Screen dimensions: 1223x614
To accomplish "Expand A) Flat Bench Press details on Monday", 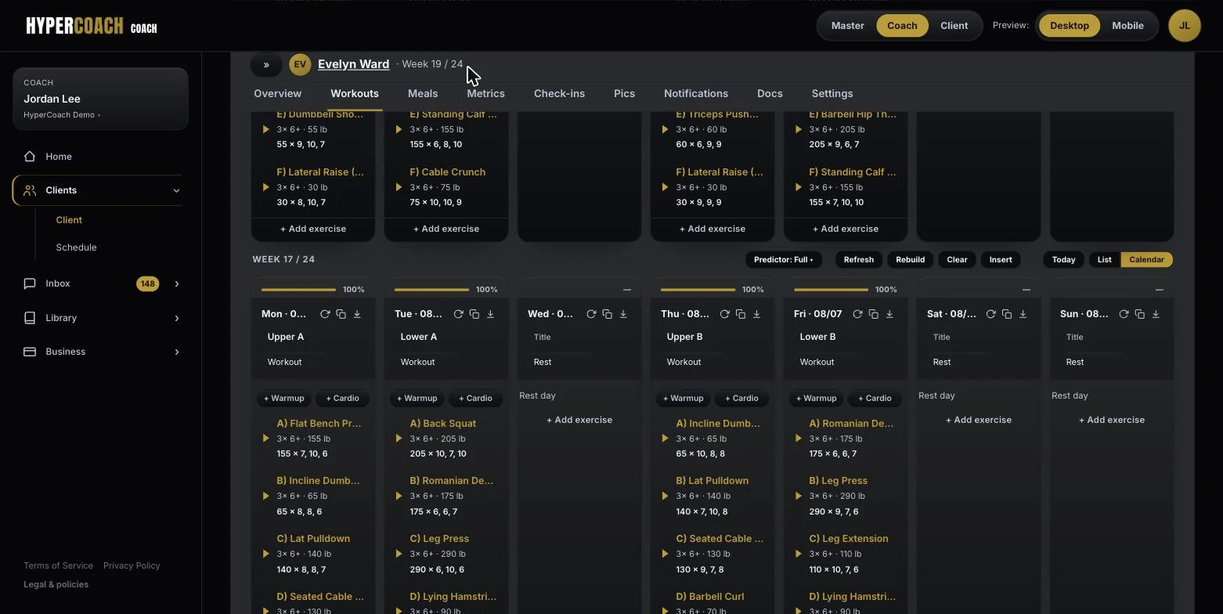I will click(265, 439).
